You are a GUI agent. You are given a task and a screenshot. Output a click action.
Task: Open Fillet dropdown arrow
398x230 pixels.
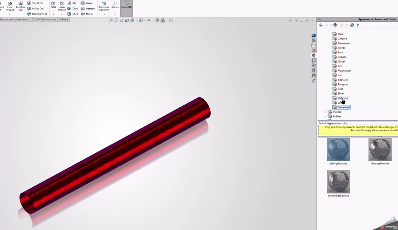[x=53, y=14]
